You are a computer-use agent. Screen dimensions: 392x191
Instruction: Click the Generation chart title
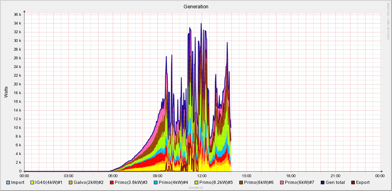tap(196, 6)
